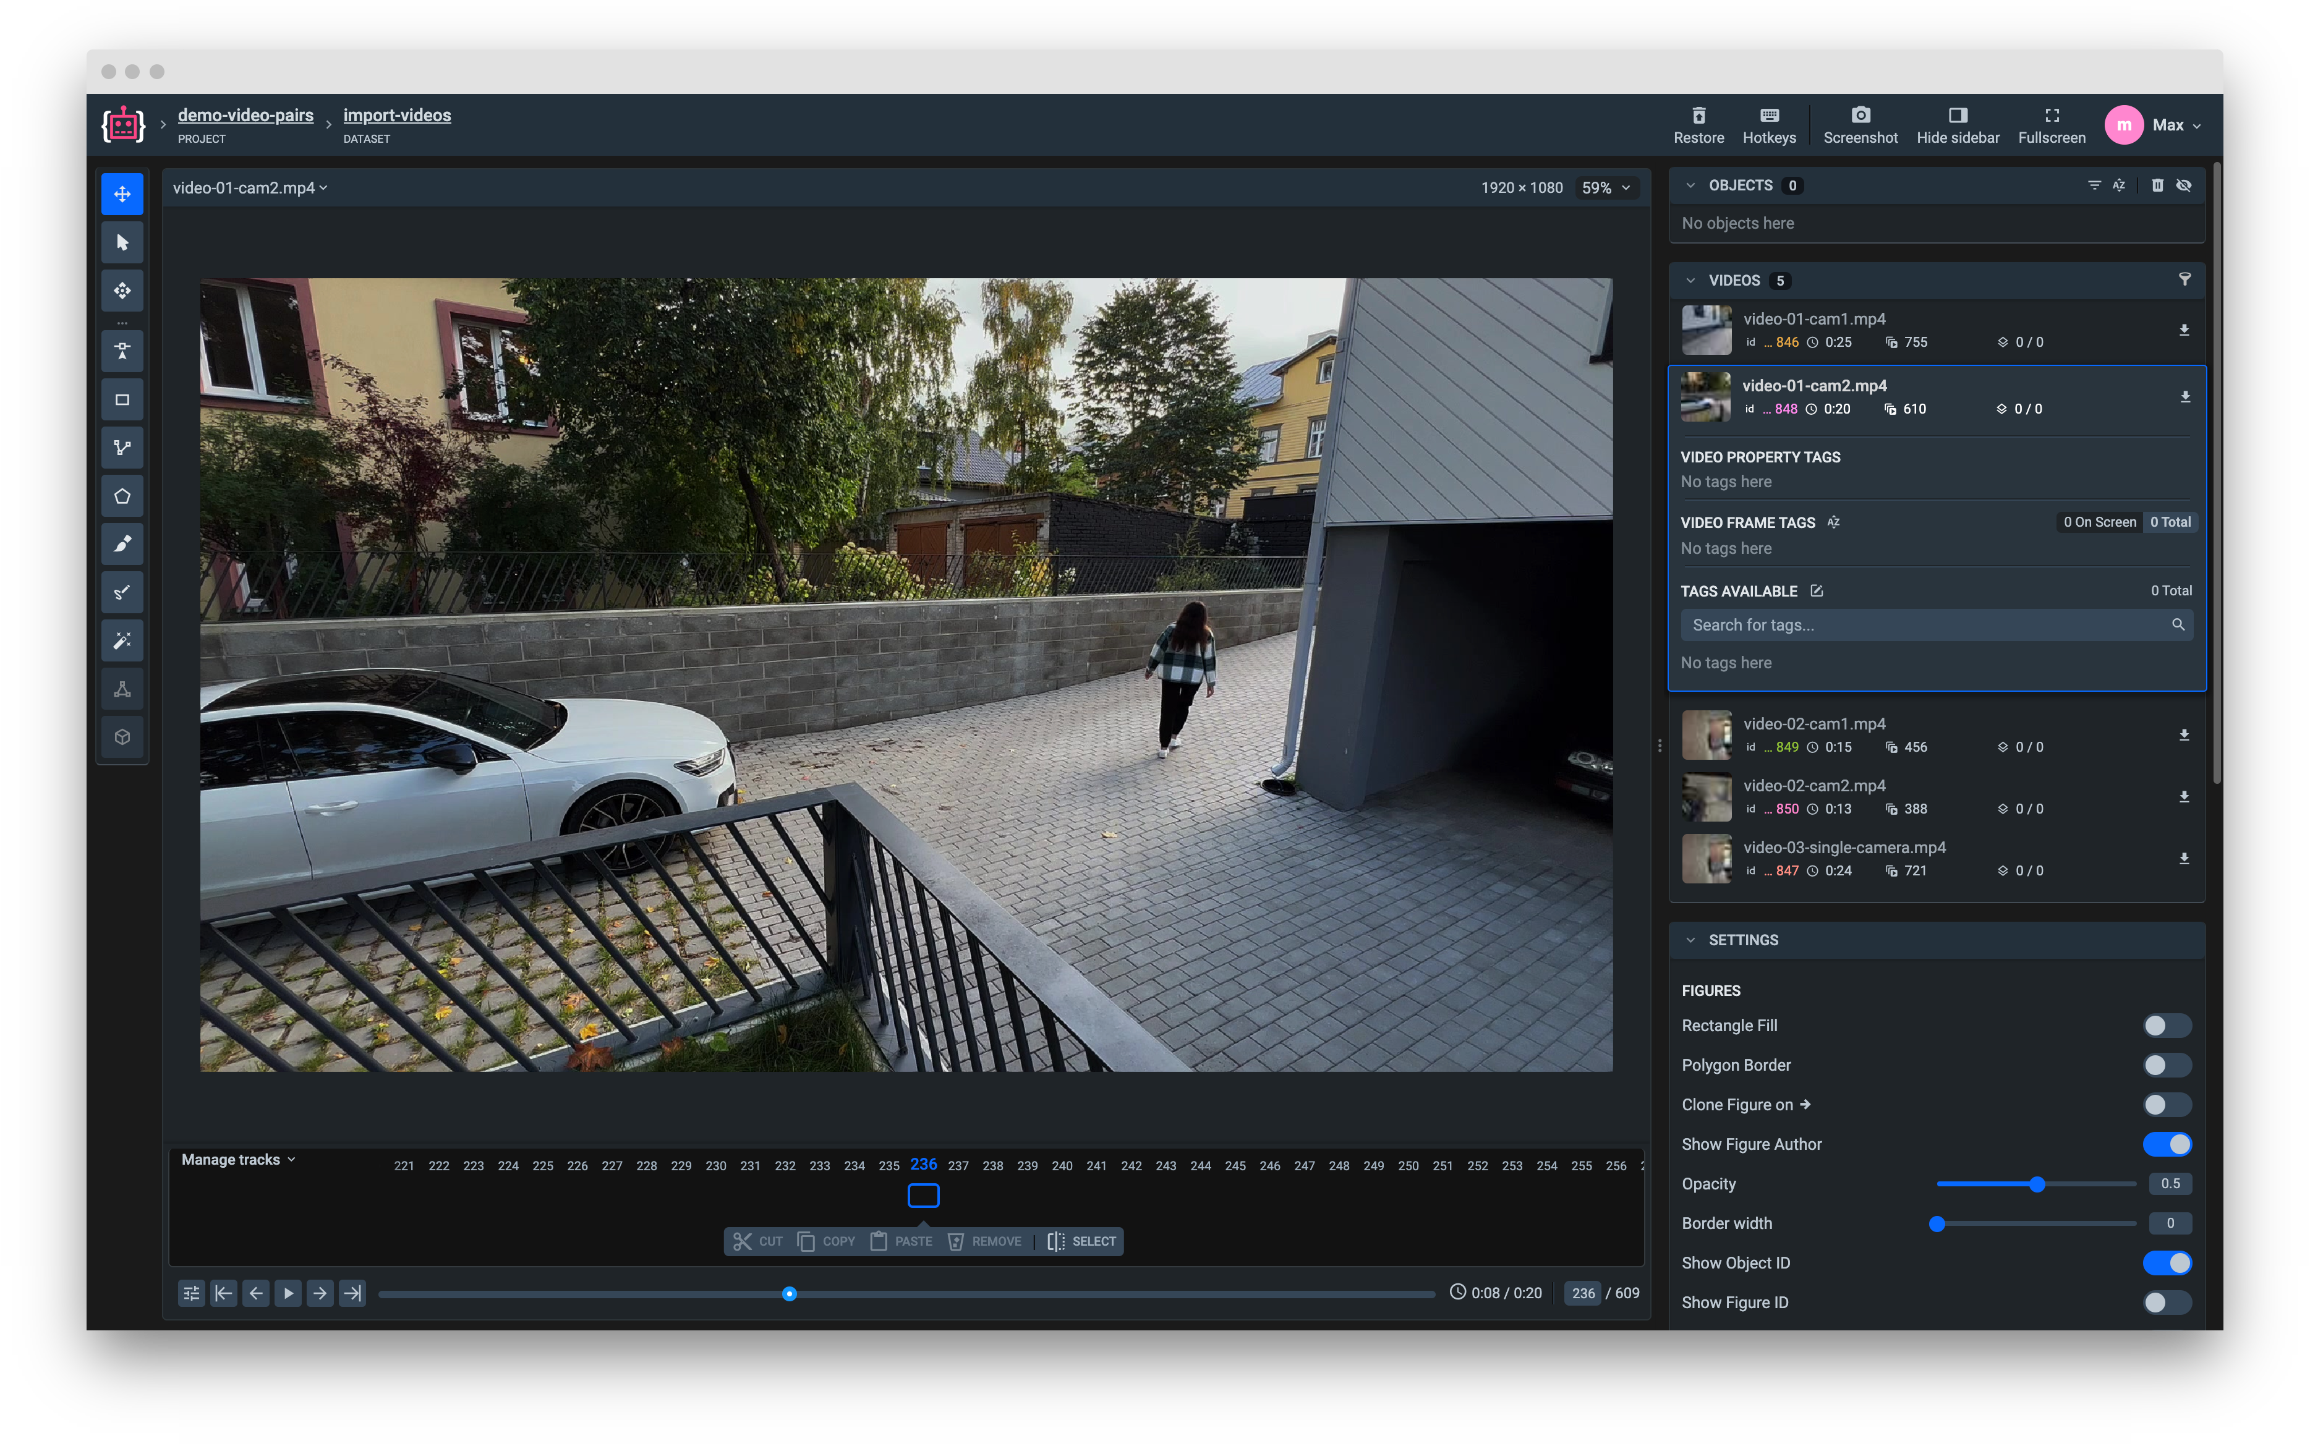Adjust the Opacity slider

point(2035,1184)
